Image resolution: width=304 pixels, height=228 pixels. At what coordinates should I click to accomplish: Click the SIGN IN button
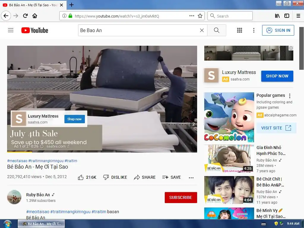point(278,30)
